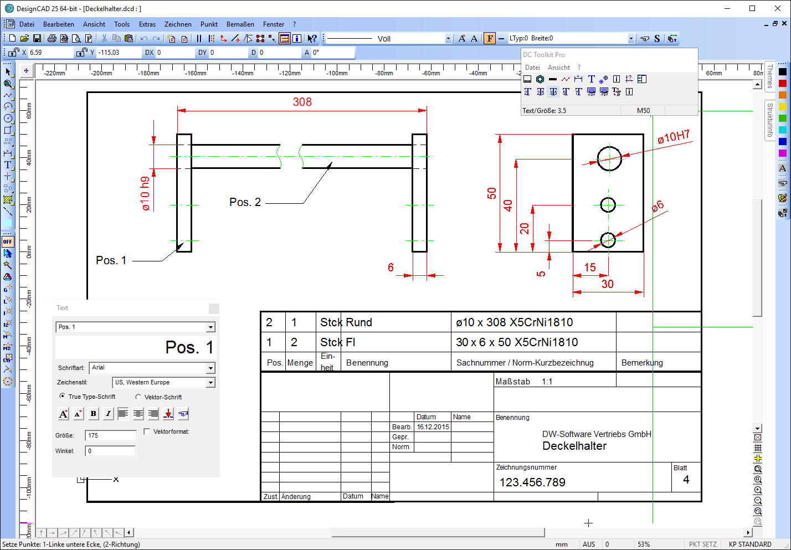Pick the red color swatch
Image resolution: width=791 pixels, height=550 pixels.
coord(782,83)
